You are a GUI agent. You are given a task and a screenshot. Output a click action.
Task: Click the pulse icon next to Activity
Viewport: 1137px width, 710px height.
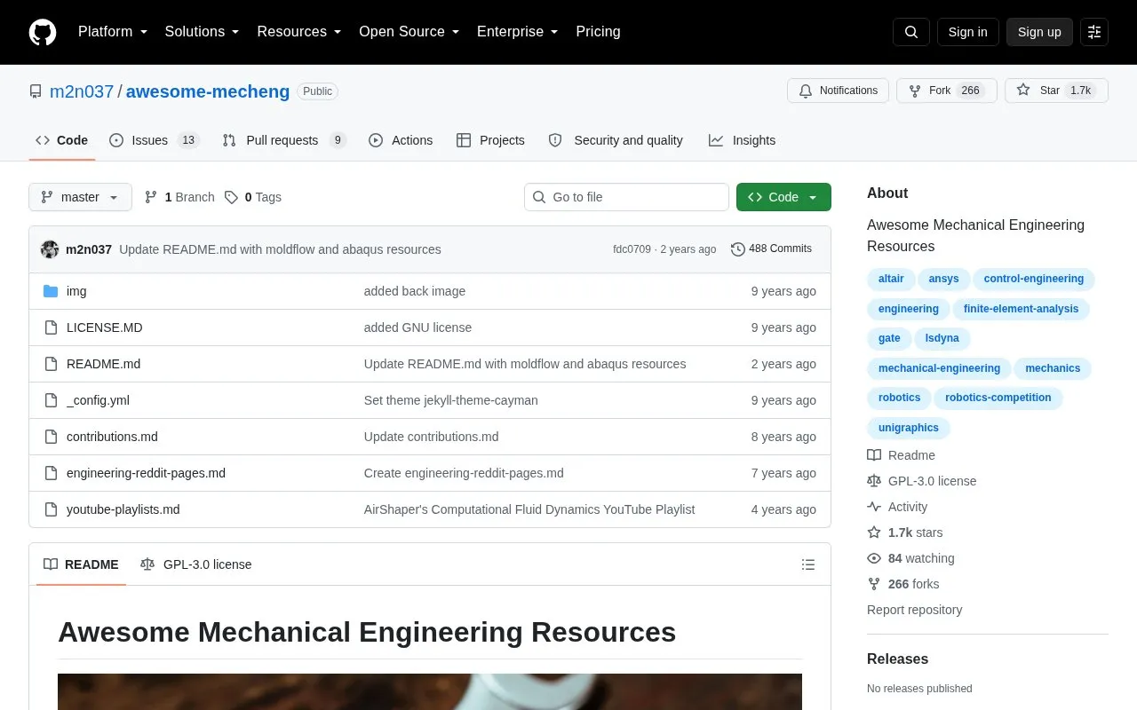click(x=874, y=507)
